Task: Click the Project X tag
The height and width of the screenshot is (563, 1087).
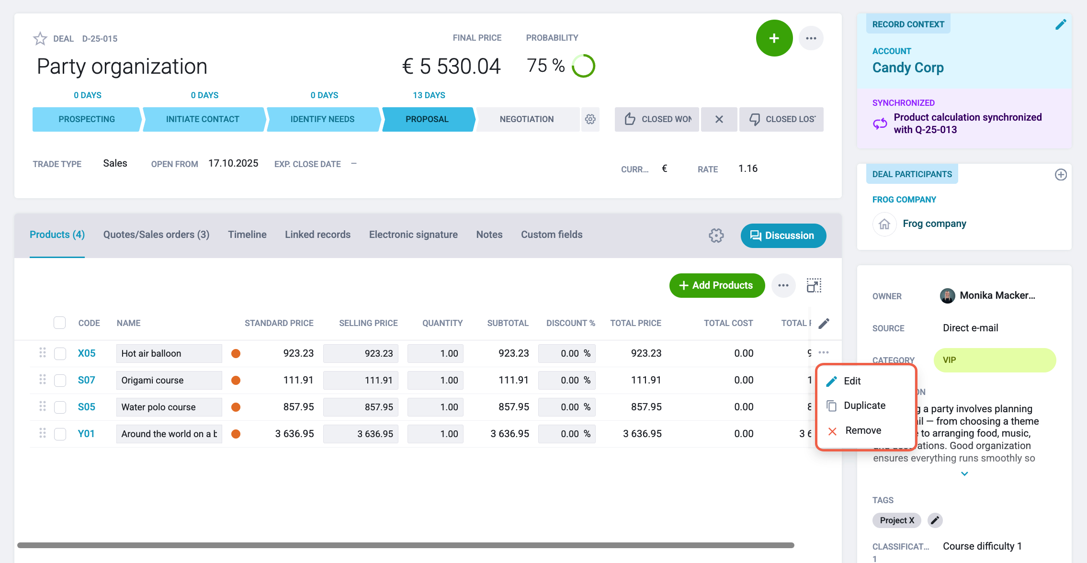Action: [897, 520]
